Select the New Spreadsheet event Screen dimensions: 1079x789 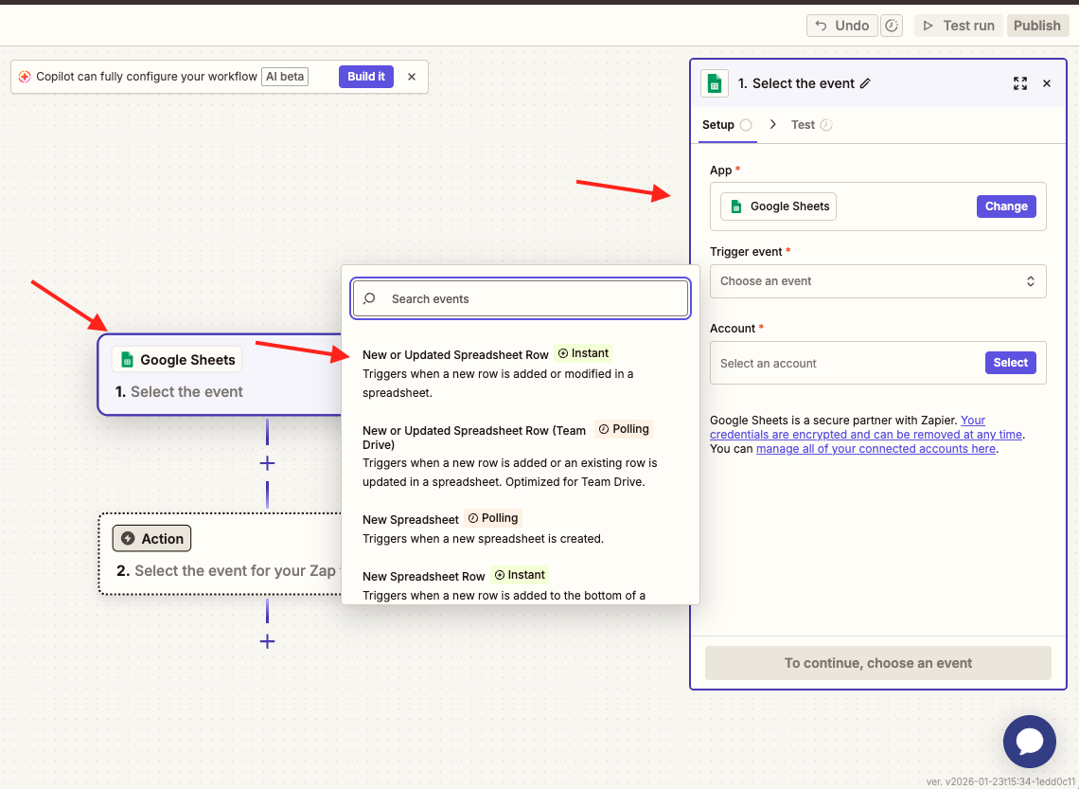tap(521, 528)
